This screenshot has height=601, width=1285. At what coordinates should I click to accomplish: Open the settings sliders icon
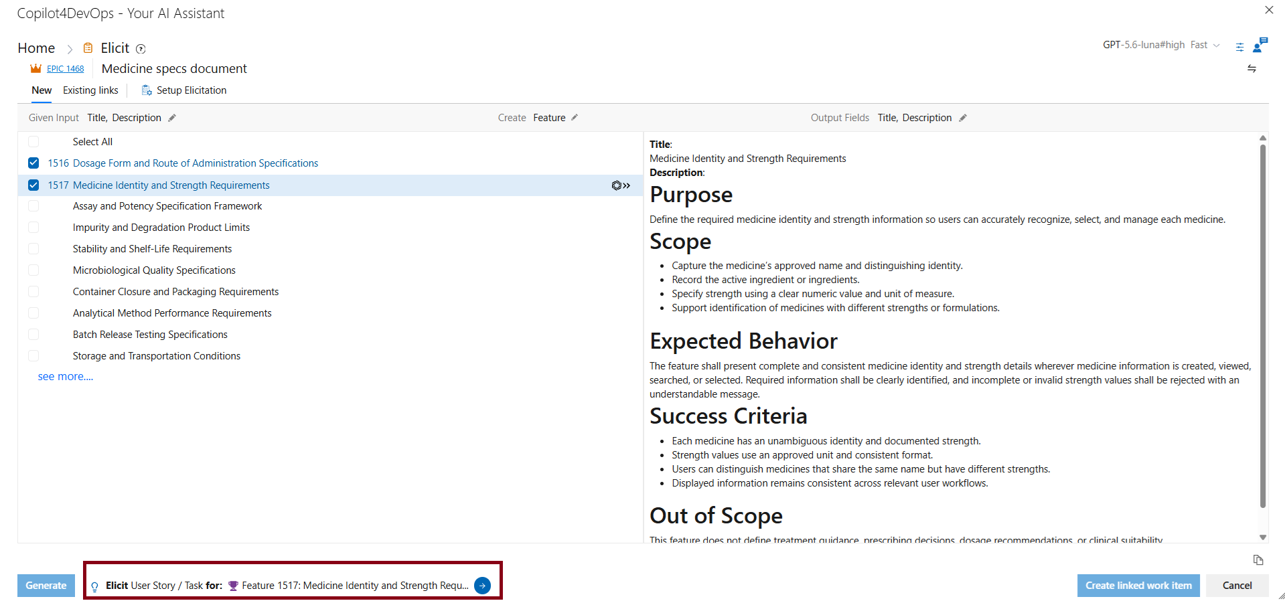tap(1239, 47)
